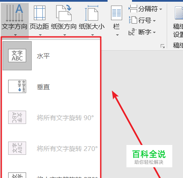Click the 纸张方向 orientation icon
Image resolution: width=183 pixels, height=178 pixels.
point(64,13)
